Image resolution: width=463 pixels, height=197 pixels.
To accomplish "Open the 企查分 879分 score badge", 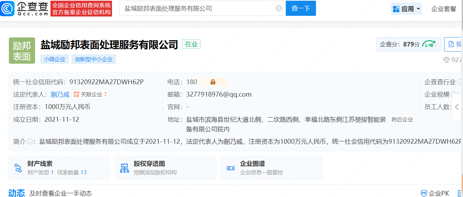I will [408, 44].
